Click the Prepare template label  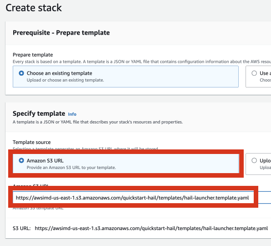tap(33, 55)
